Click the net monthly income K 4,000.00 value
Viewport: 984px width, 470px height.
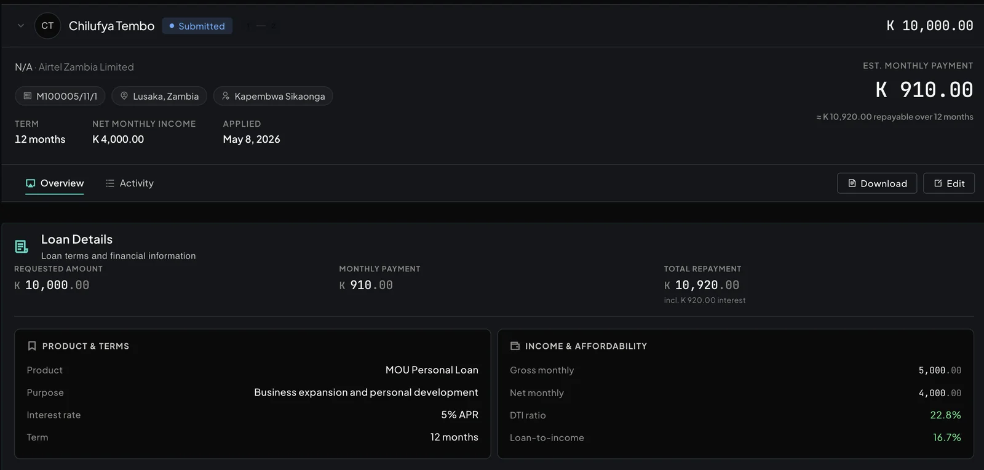pos(118,140)
